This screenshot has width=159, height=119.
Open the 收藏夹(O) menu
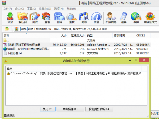point(45,9)
